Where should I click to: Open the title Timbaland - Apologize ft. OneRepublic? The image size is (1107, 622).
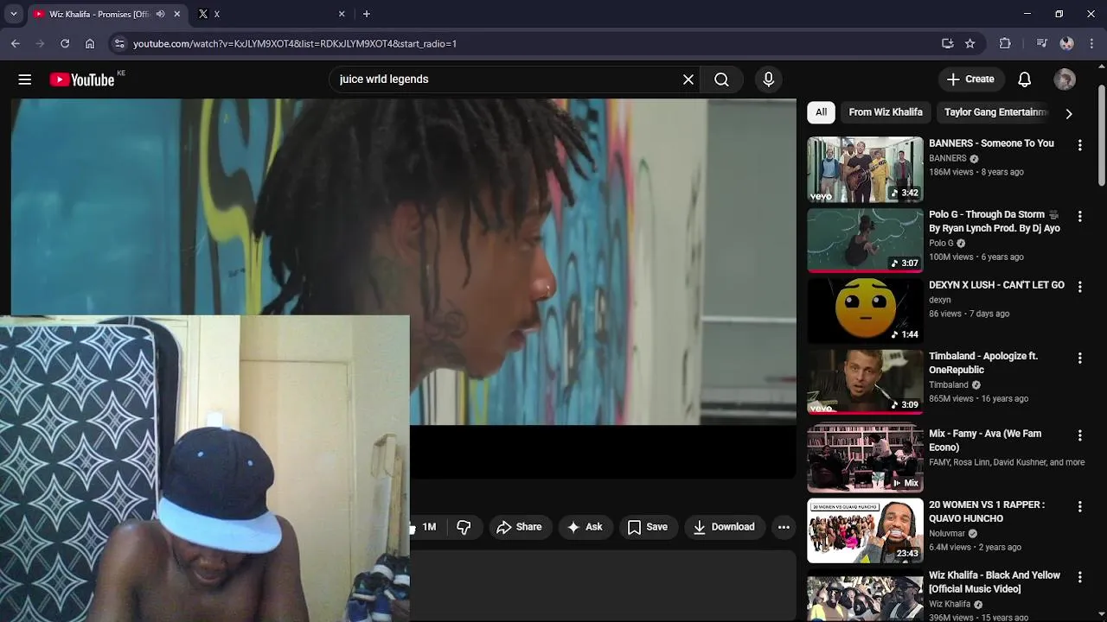coord(983,363)
